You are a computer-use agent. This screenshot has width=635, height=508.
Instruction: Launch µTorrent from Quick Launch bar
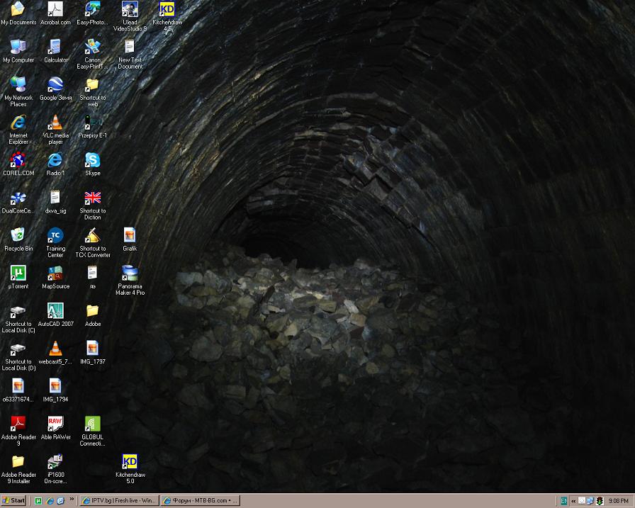[x=38, y=501]
